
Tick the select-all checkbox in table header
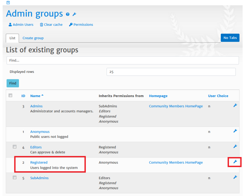click(10, 95)
